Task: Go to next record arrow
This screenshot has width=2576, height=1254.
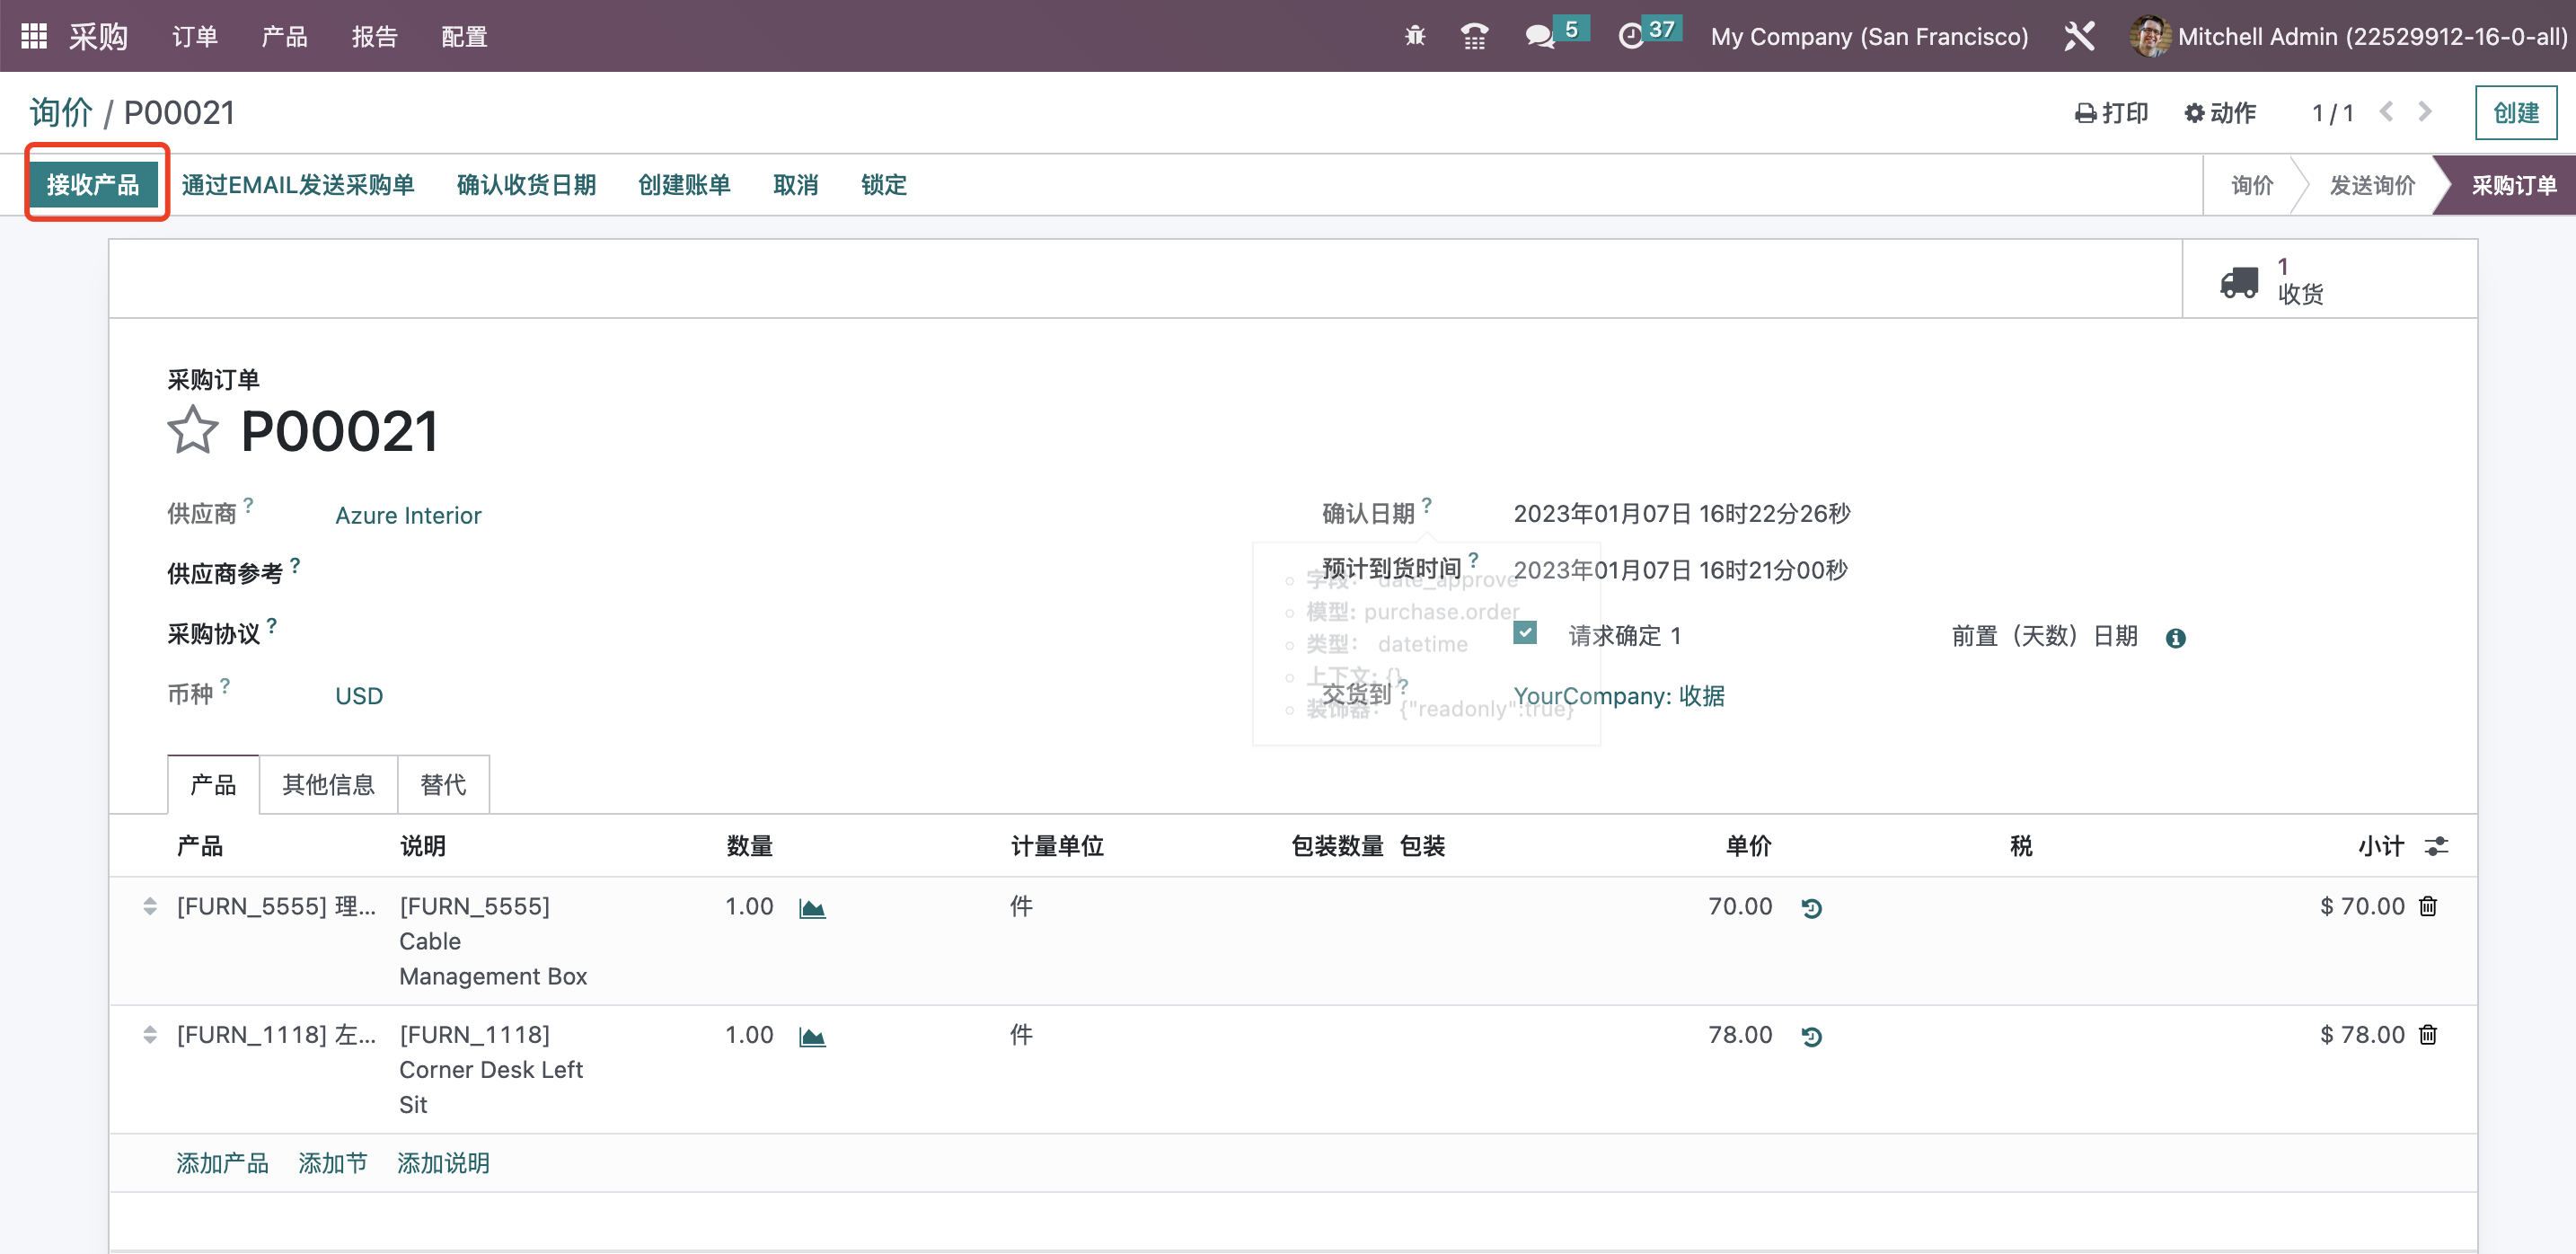Action: tap(2425, 112)
